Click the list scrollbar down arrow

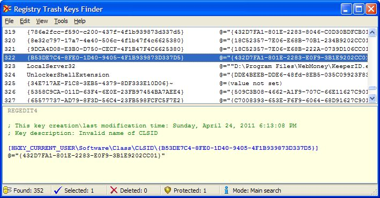point(372,98)
